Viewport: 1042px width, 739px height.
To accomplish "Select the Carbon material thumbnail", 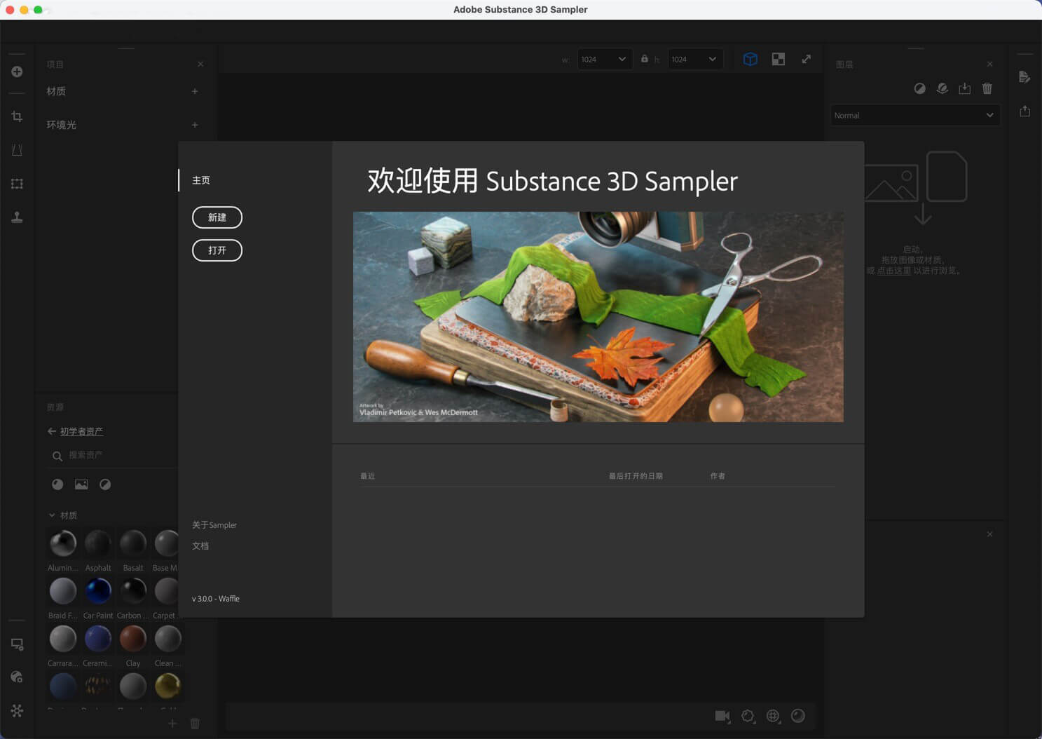I will [x=133, y=591].
